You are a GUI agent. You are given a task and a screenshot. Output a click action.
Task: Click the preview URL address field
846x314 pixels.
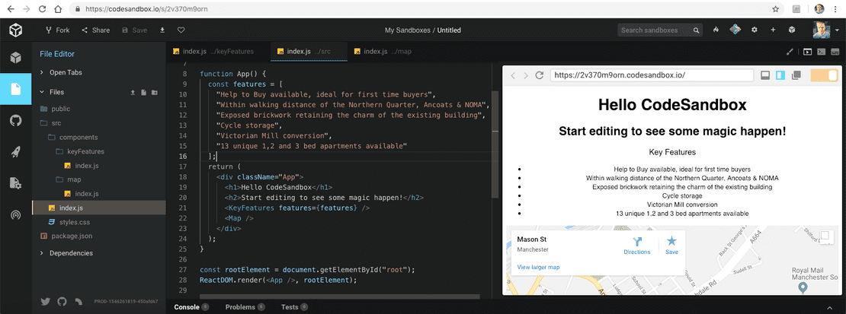point(652,75)
